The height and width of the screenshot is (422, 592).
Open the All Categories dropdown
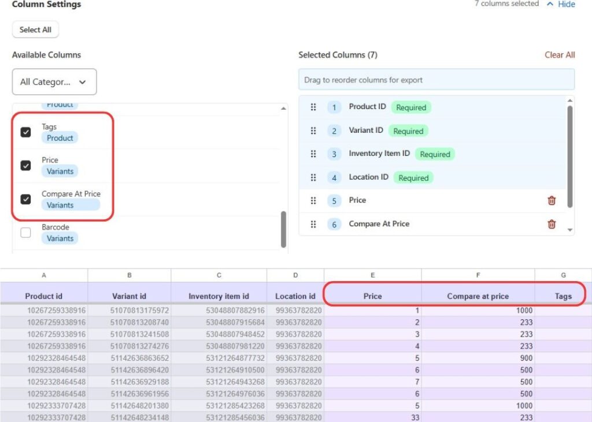tap(54, 82)
